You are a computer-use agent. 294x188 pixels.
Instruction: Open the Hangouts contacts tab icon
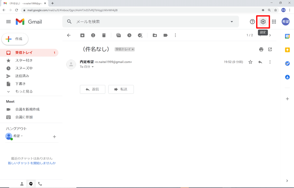click(x=22, y=184)
